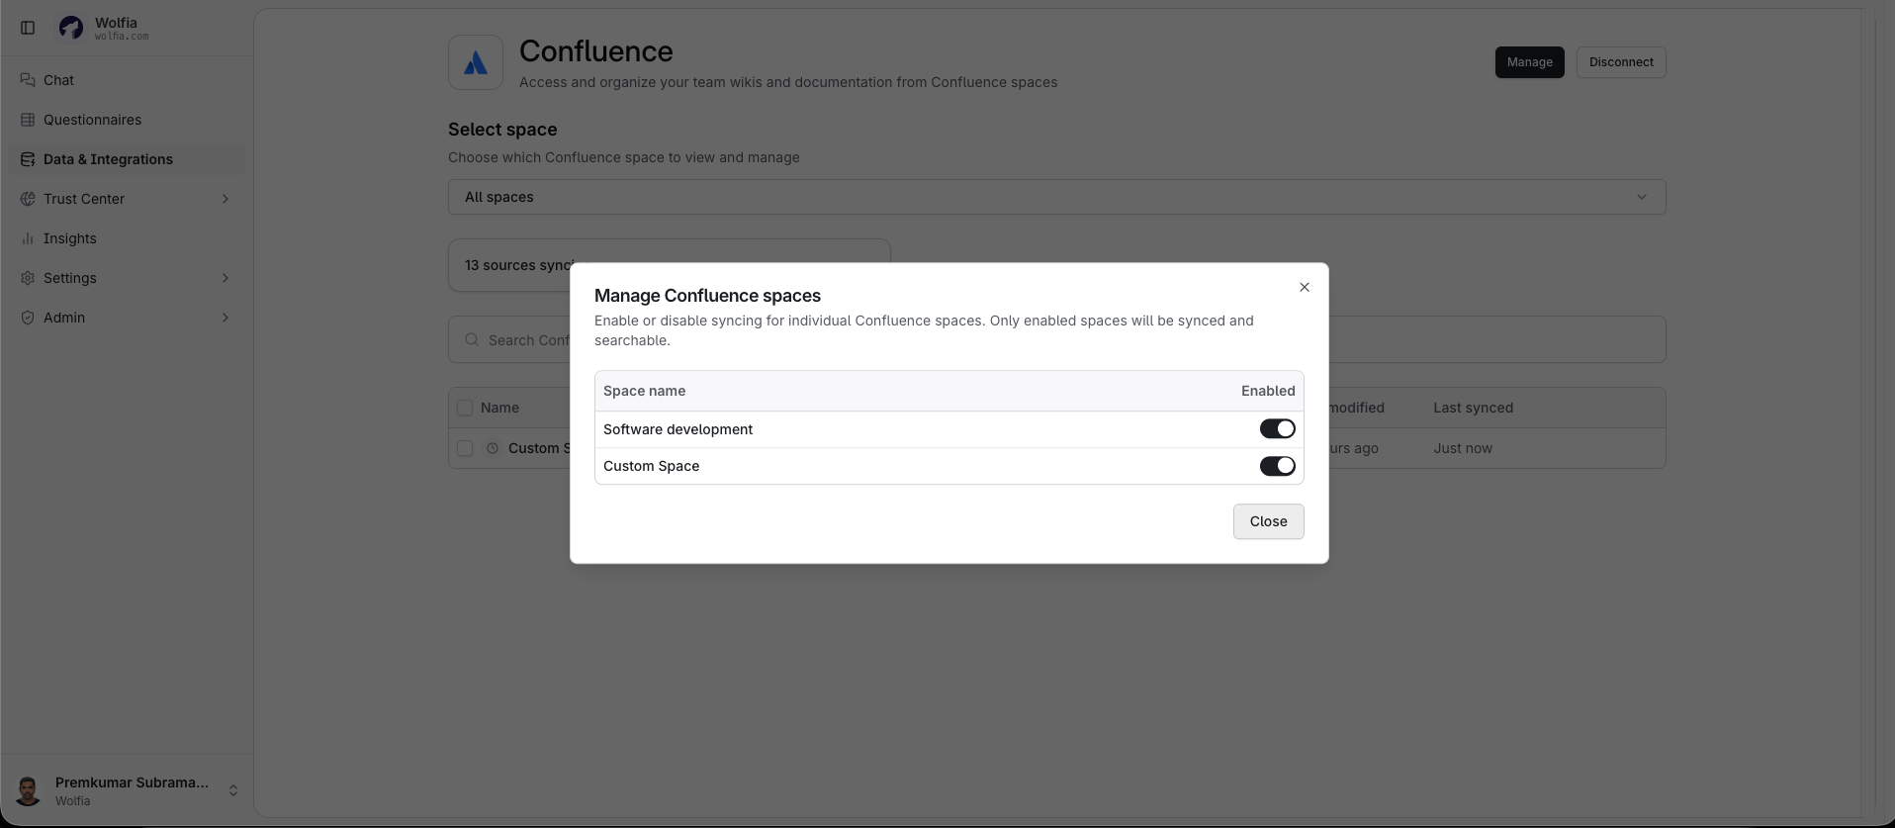
Task: Open Chat from the sidebar
Action: [x=127, y=80]
